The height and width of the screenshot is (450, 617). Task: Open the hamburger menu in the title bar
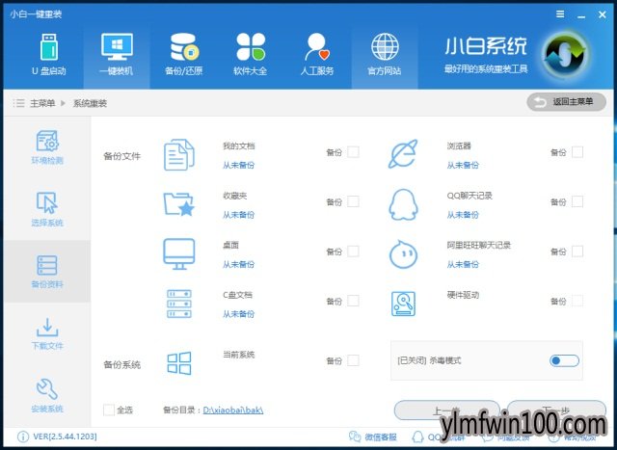click(560, 14)
